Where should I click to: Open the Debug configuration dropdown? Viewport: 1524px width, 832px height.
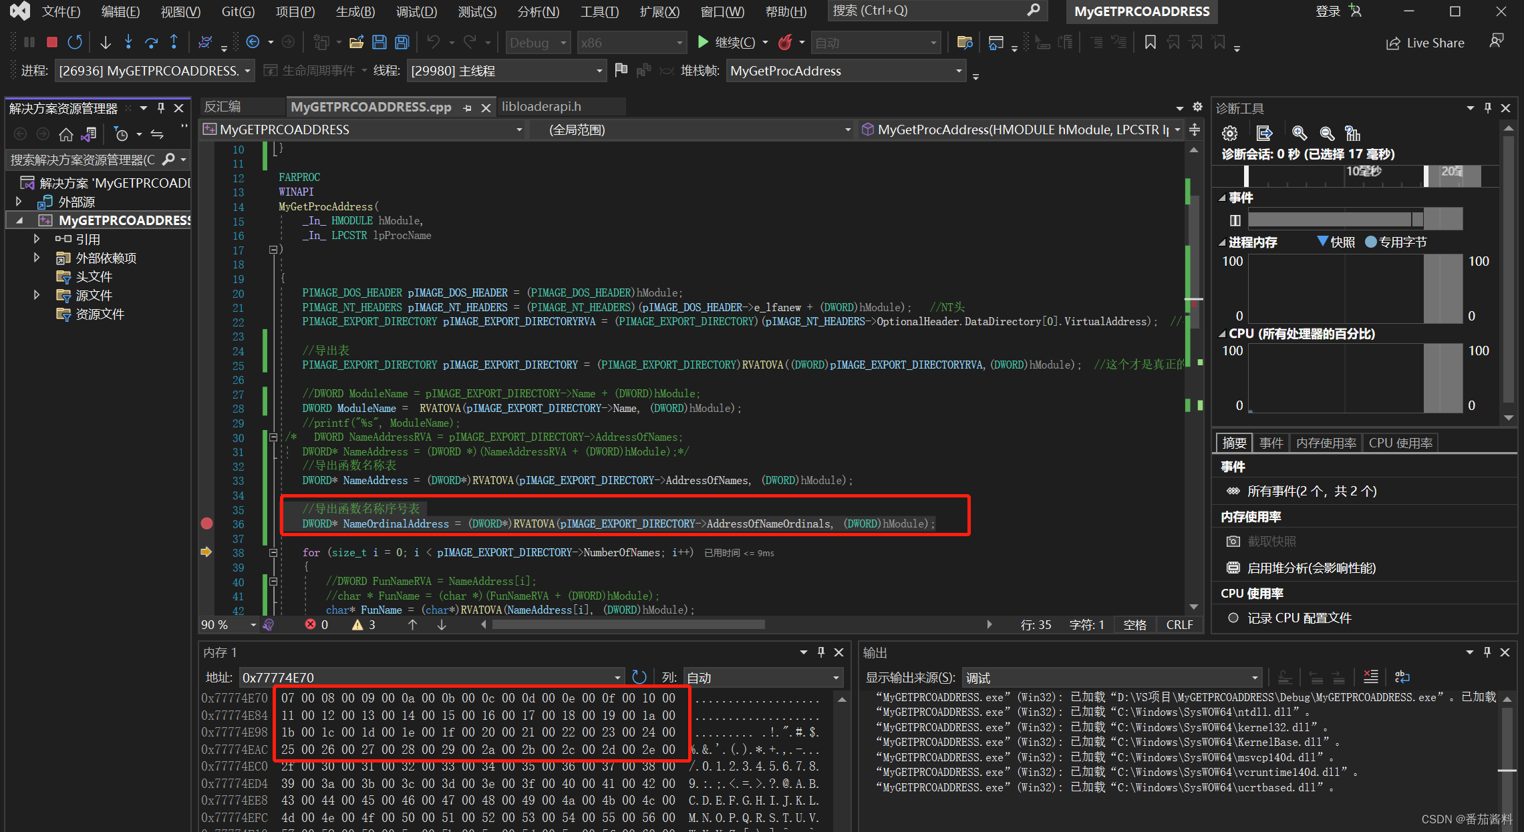point(538,43)
